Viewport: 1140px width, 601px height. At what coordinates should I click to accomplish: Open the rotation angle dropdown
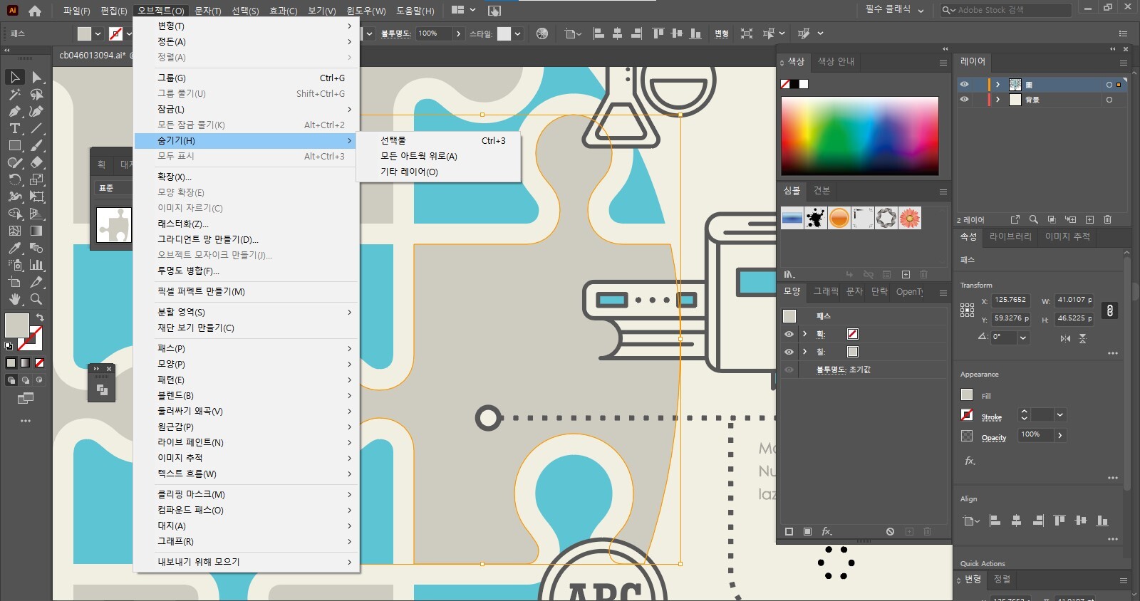pos(1023,338)
